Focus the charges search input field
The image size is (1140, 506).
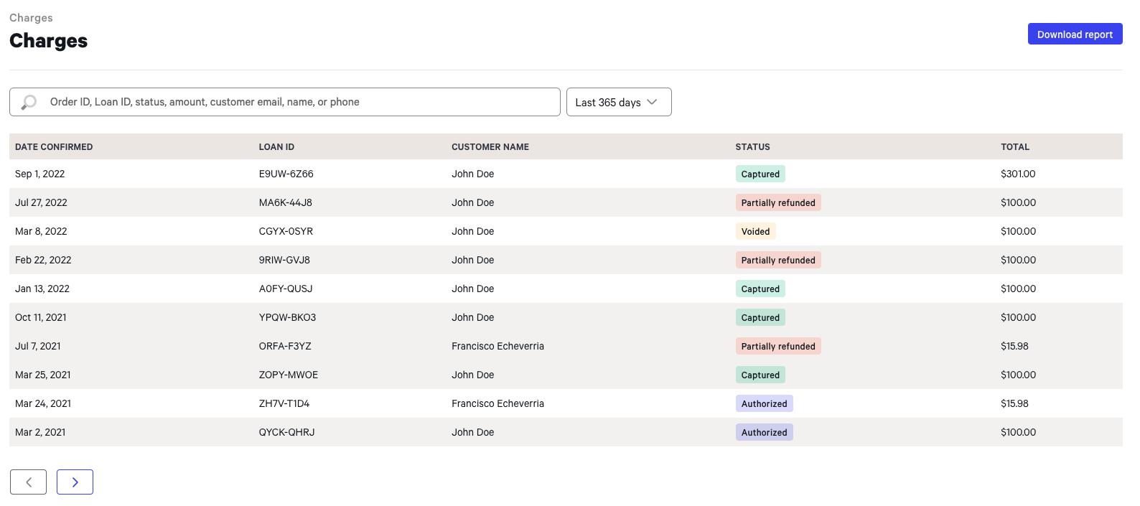(302, 102)
